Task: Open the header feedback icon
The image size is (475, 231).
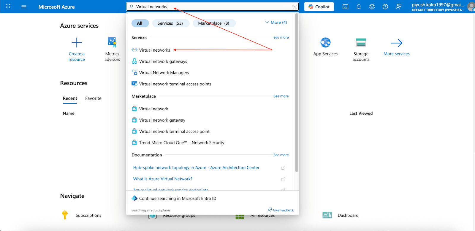Action: point(398,7)
